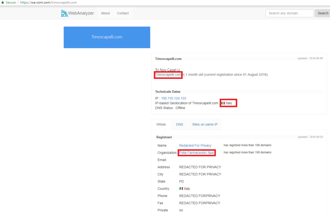
Task: Open the Fidia Farmaceutici Spa organization link
Action: click(197, 153)
